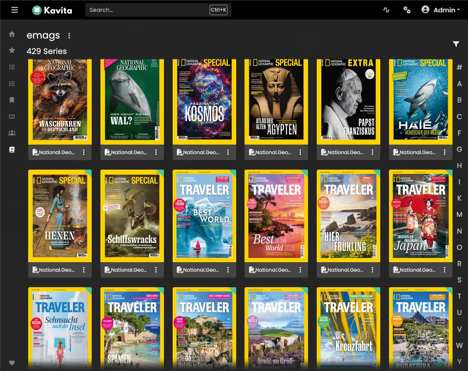This screenshot has width=468, height=371.
Task: Open actions menu under Kosmos card
Action: [x=228, y=153]
